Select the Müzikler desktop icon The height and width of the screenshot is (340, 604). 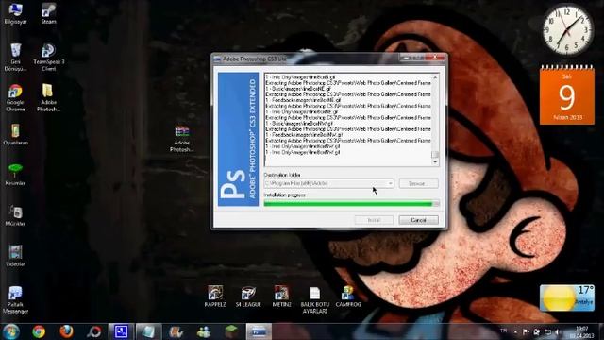tap(15, 215)
